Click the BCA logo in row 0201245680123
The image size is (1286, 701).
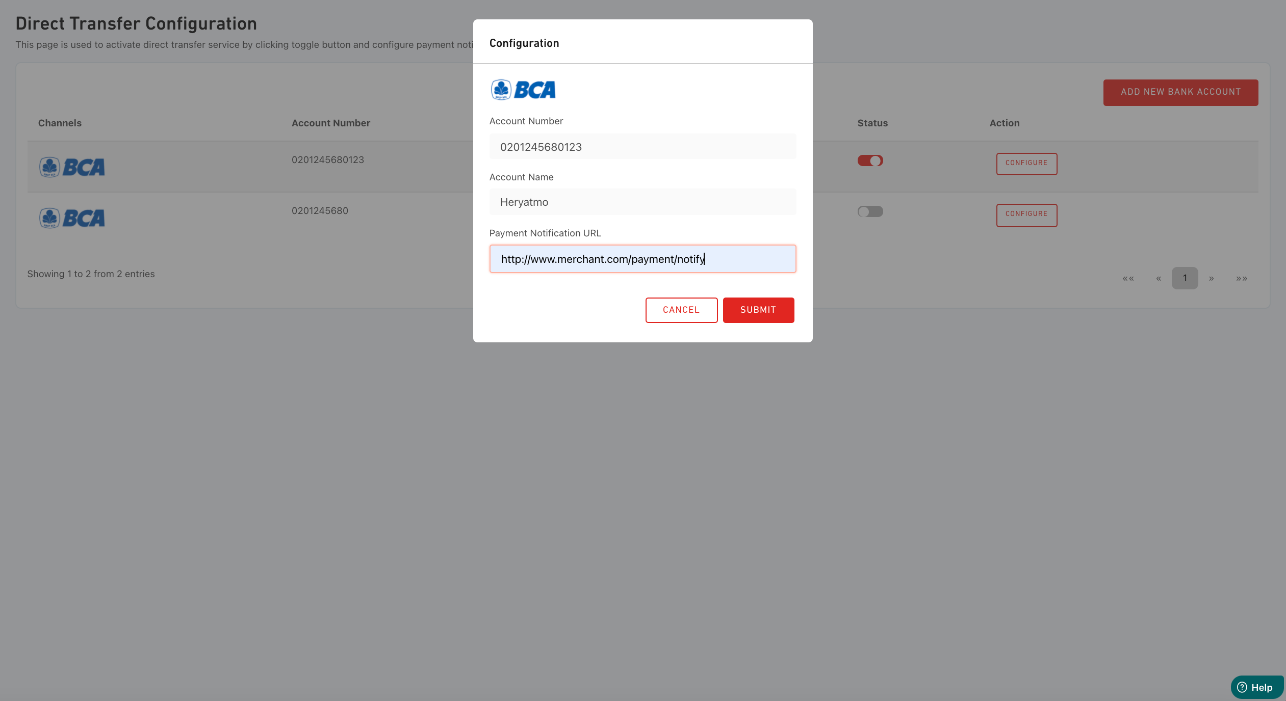click(x=72, y=167)
